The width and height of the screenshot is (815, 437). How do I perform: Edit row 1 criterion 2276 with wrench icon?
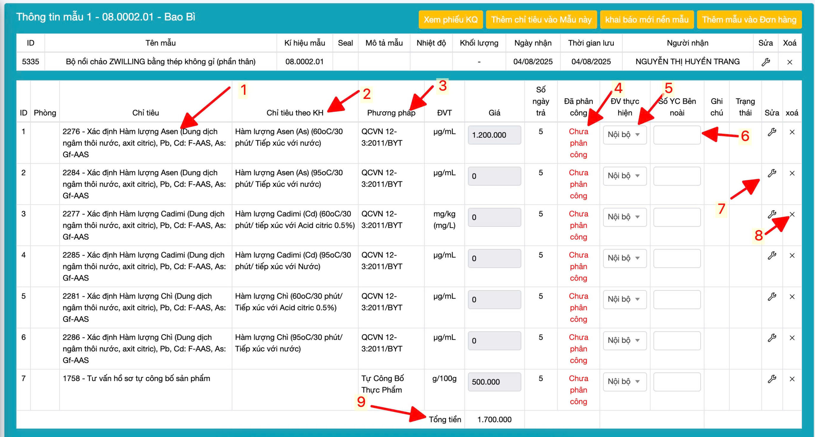pyautogui.click(x=772, y=132)
